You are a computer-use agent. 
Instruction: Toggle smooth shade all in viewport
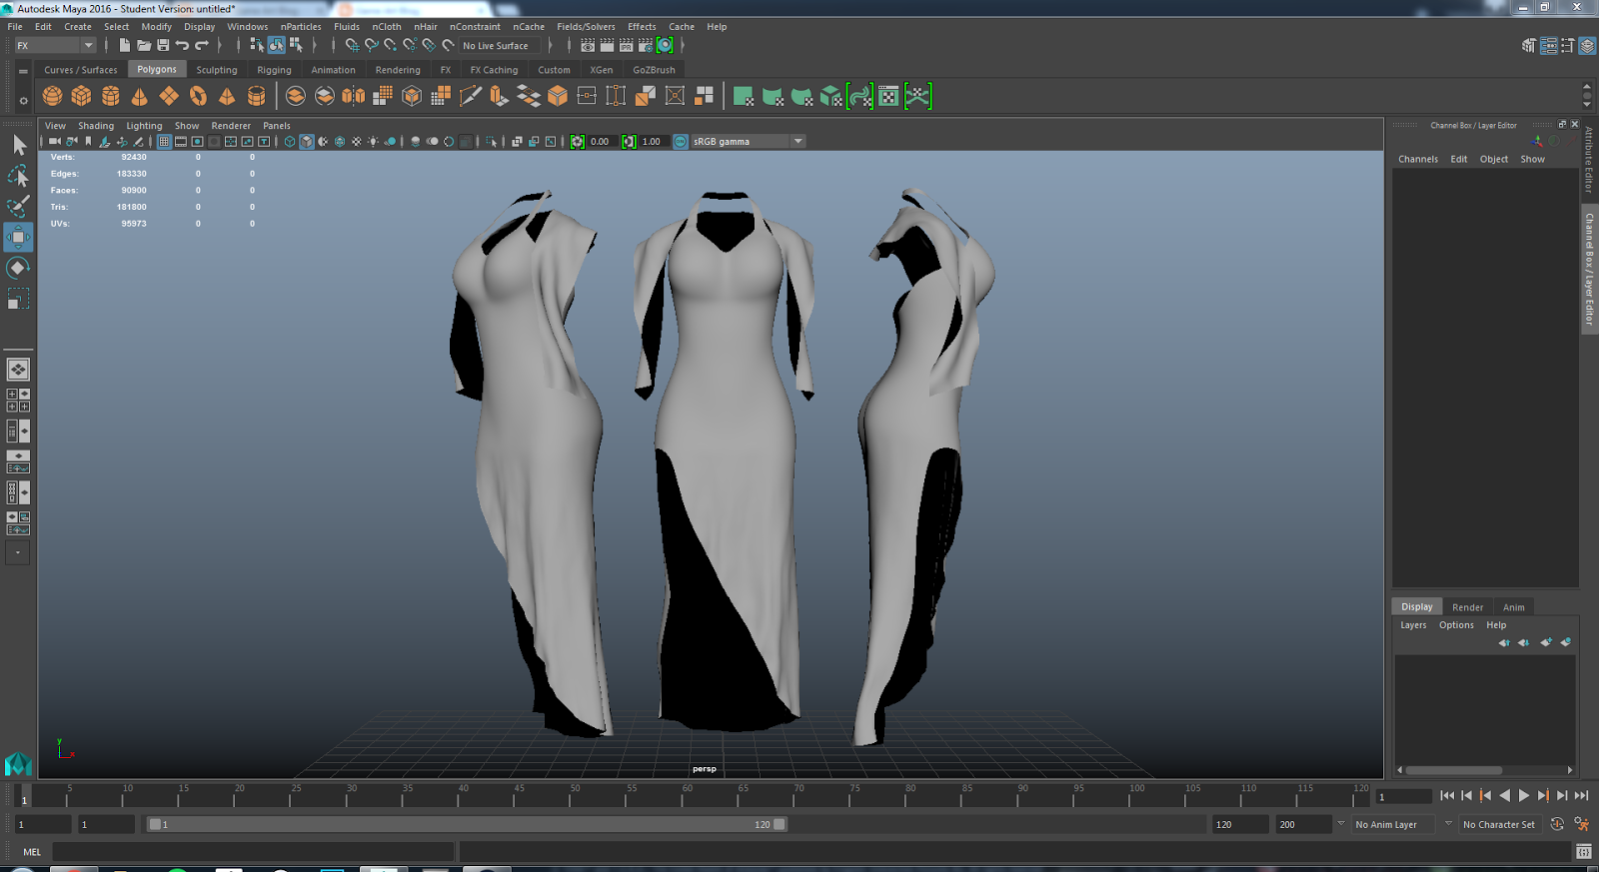pos(307,142)
